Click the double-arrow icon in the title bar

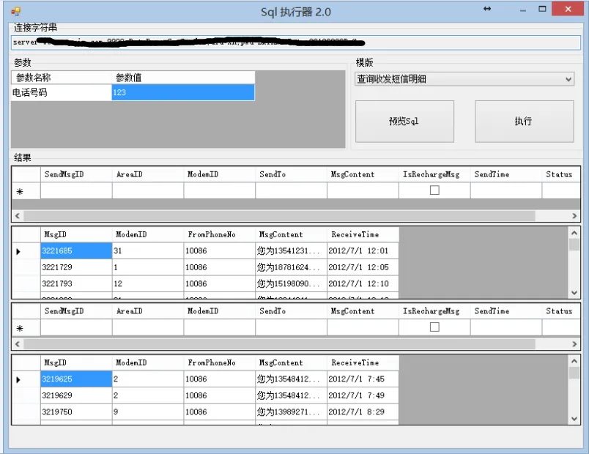click(487, 10)
